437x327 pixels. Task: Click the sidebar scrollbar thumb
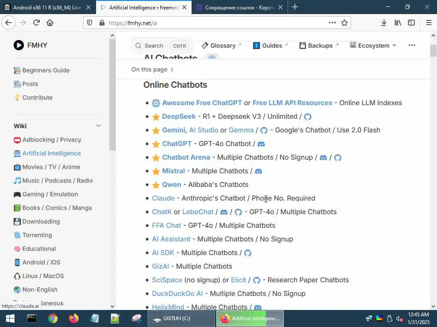pyautogui.click(x=112, y=95)
